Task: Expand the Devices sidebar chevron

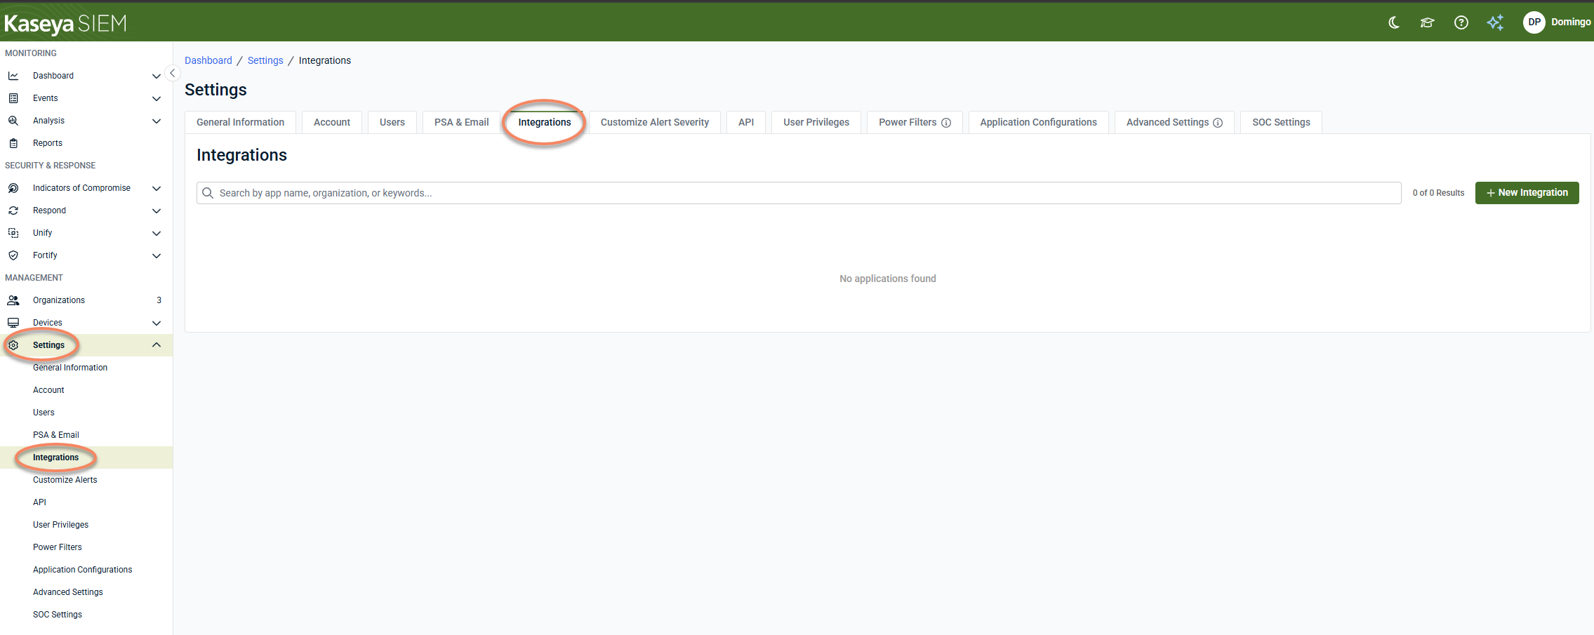Action: 157,323
